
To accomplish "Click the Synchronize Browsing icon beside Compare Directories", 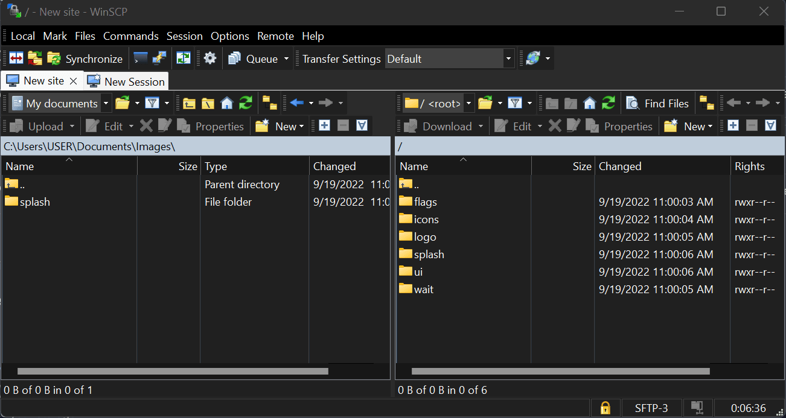I will (35, 59).
